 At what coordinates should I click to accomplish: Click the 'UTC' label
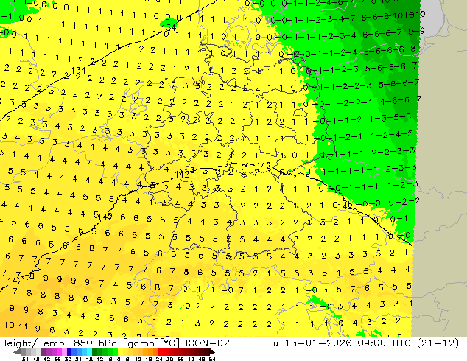[401, 343]
